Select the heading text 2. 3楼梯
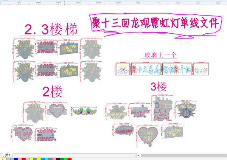The height and width of the screenshot is (160, 227). [x=51, y=29]
